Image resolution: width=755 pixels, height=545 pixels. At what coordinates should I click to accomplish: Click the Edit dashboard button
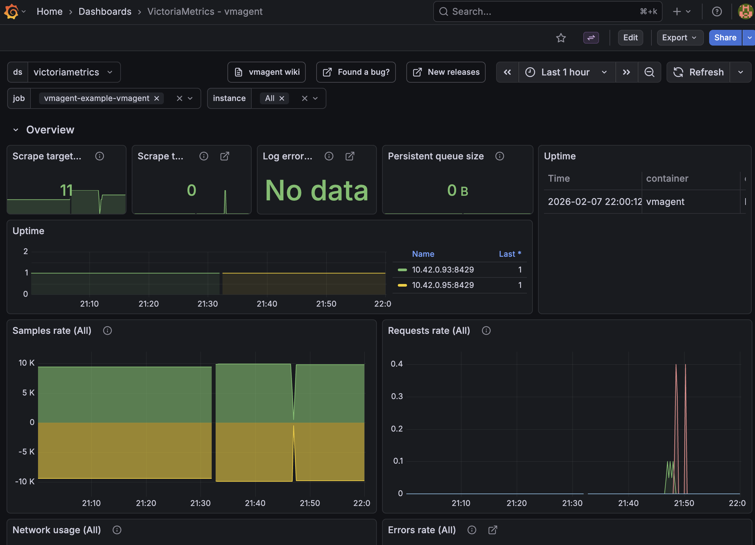coord(630,38)
